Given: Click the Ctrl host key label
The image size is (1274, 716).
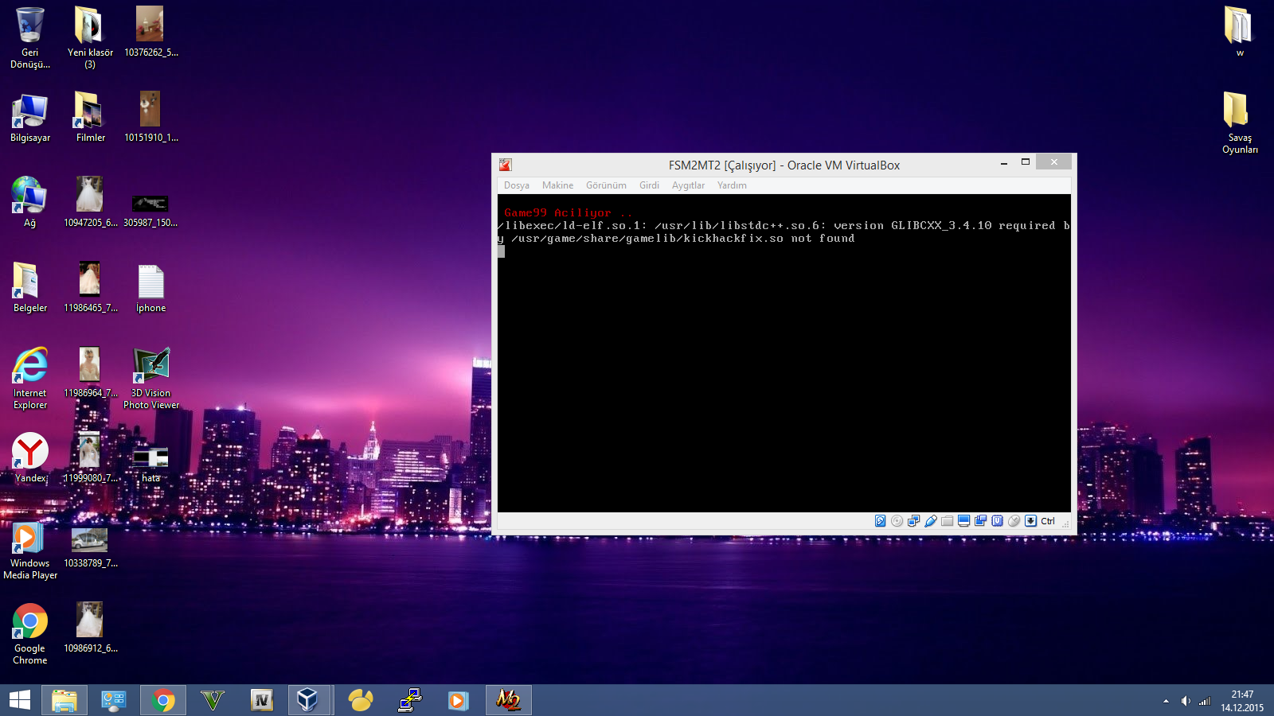Looking at the screenshot, I should tap(1048, 521).
